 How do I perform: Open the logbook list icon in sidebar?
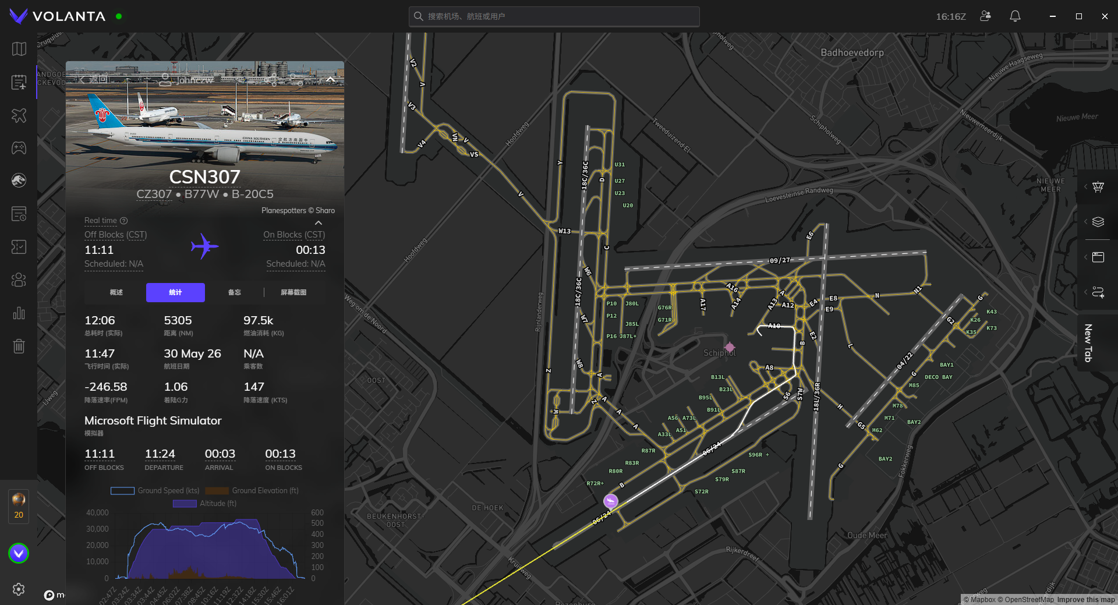pyautogui.click(x=19, y=214)
